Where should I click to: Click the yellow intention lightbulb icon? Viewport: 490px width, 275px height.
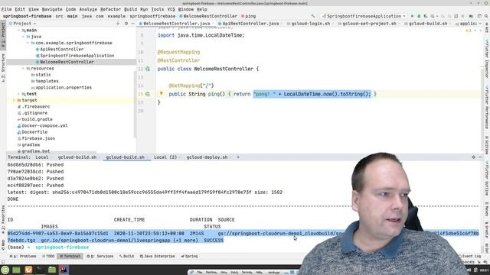click(162, 93)
